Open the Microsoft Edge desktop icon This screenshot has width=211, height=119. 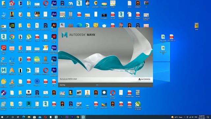pyautogui.click(x=79, y=25)
